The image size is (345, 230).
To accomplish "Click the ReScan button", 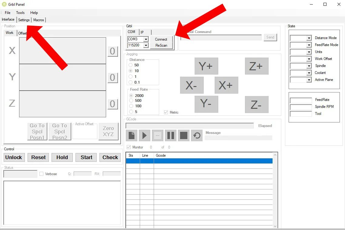I will pos(161,45).
